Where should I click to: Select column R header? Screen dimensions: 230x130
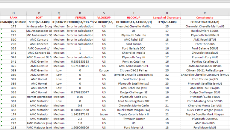click(x=80, y=13)
